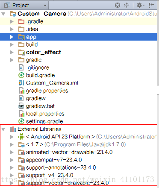This screenshot has width=159, height=188.
Task: Select the gradle.properties file name
Action: (47, 91)
